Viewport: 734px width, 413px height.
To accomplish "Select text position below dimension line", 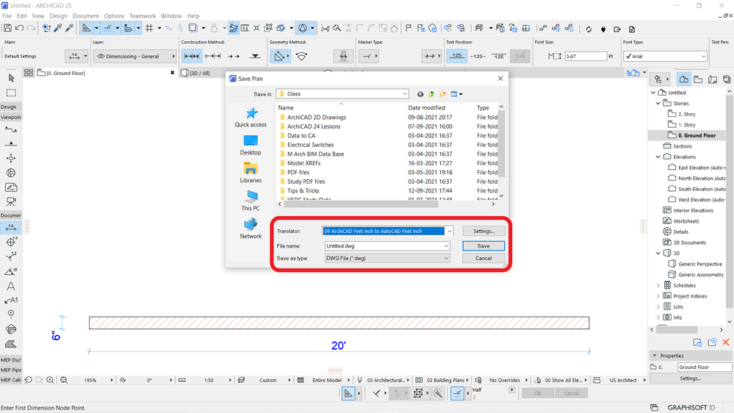I will click(499, 56).
